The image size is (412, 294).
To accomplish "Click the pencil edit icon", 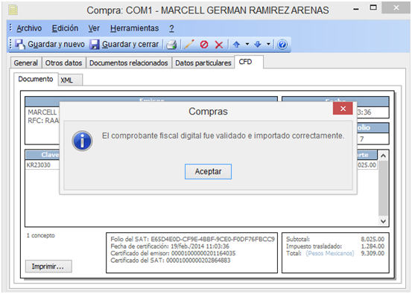I will click(189, 45).
